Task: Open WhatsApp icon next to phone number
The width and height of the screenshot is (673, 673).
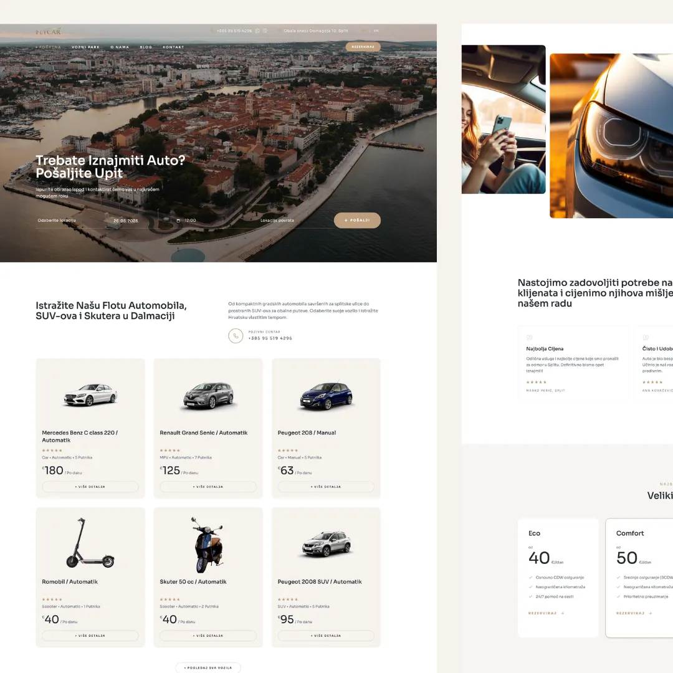Action: click(x=257, y=31)
